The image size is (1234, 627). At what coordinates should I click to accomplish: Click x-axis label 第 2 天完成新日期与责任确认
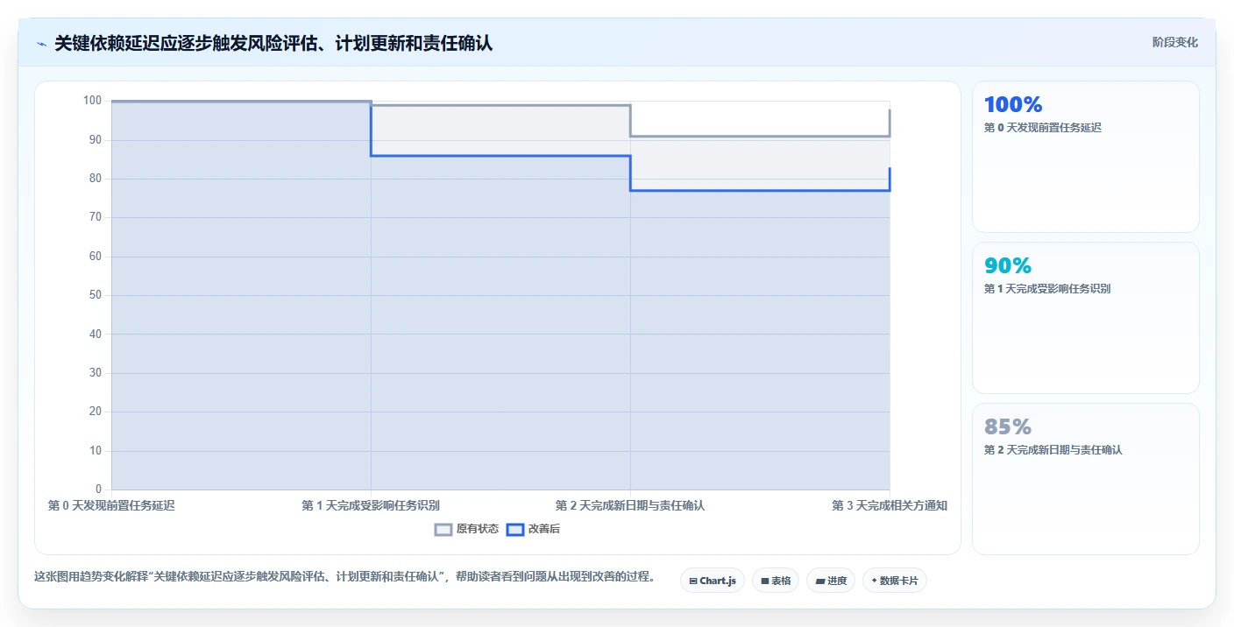pos(630,505)
